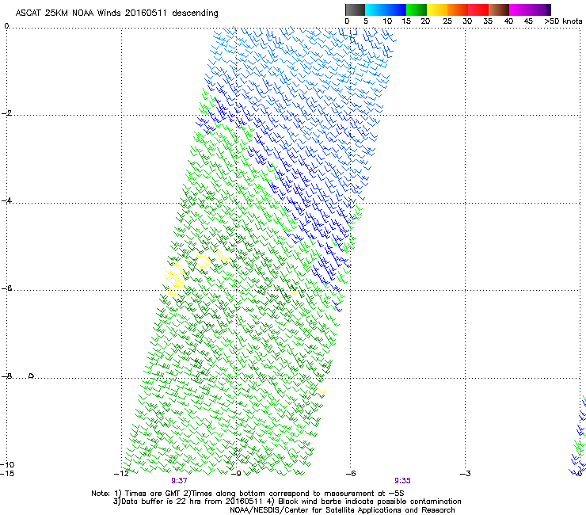Click the purple '9:37' swath time label
Screen dimensions: 586x515
(x=180, y=481)
